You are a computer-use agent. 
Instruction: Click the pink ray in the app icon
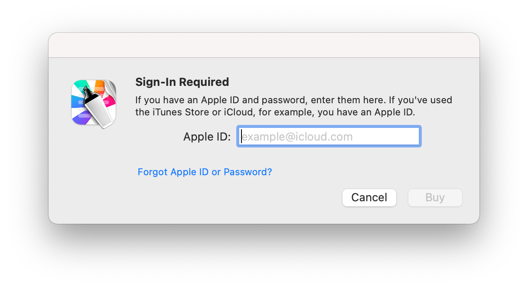[109, 101]
